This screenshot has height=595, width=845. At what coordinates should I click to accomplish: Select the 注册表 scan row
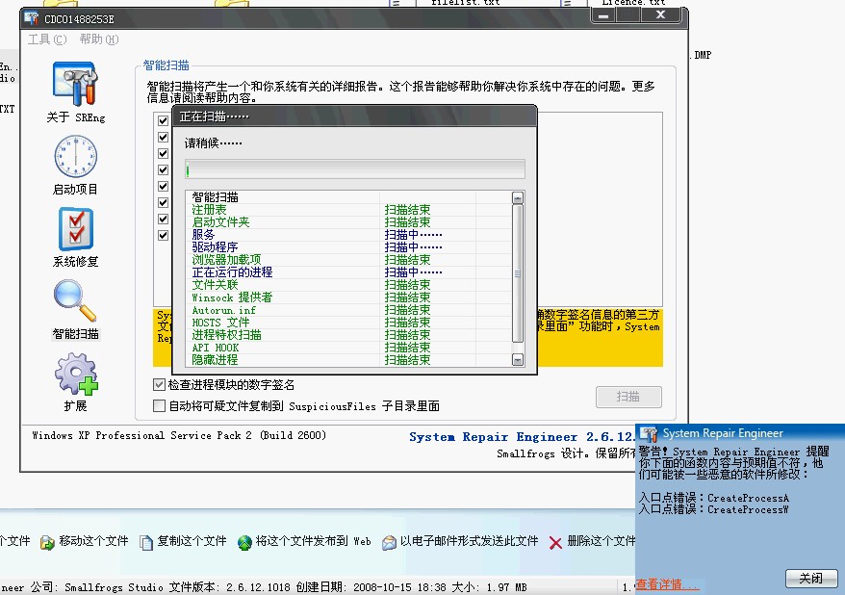click(348, 210)
